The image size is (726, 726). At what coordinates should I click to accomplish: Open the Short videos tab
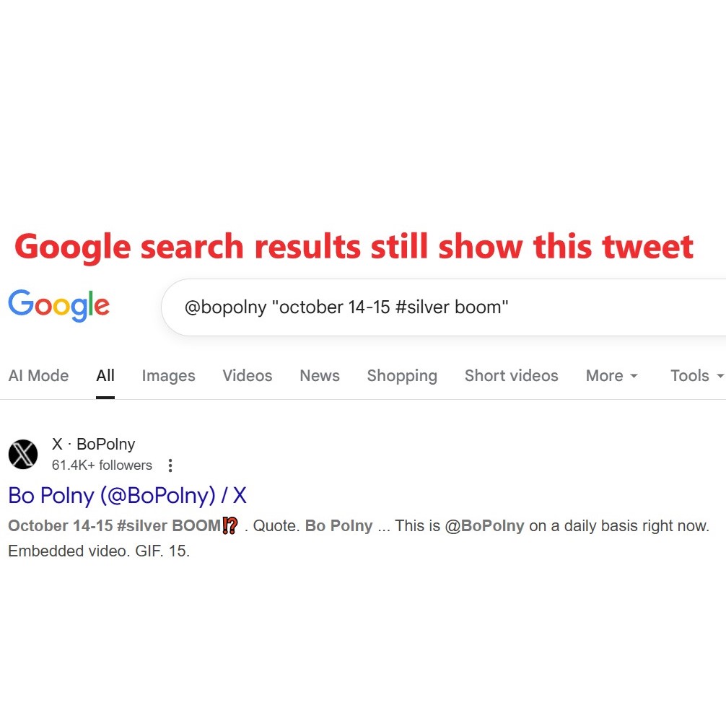coord(511,375)
